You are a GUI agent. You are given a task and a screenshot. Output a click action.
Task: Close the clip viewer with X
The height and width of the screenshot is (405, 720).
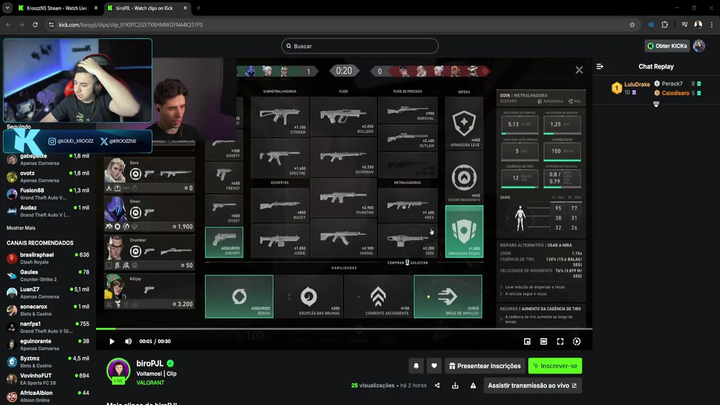pos(579,70)
